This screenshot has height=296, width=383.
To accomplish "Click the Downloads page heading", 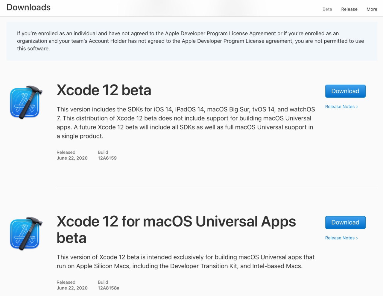I will [x=28, y=7].
